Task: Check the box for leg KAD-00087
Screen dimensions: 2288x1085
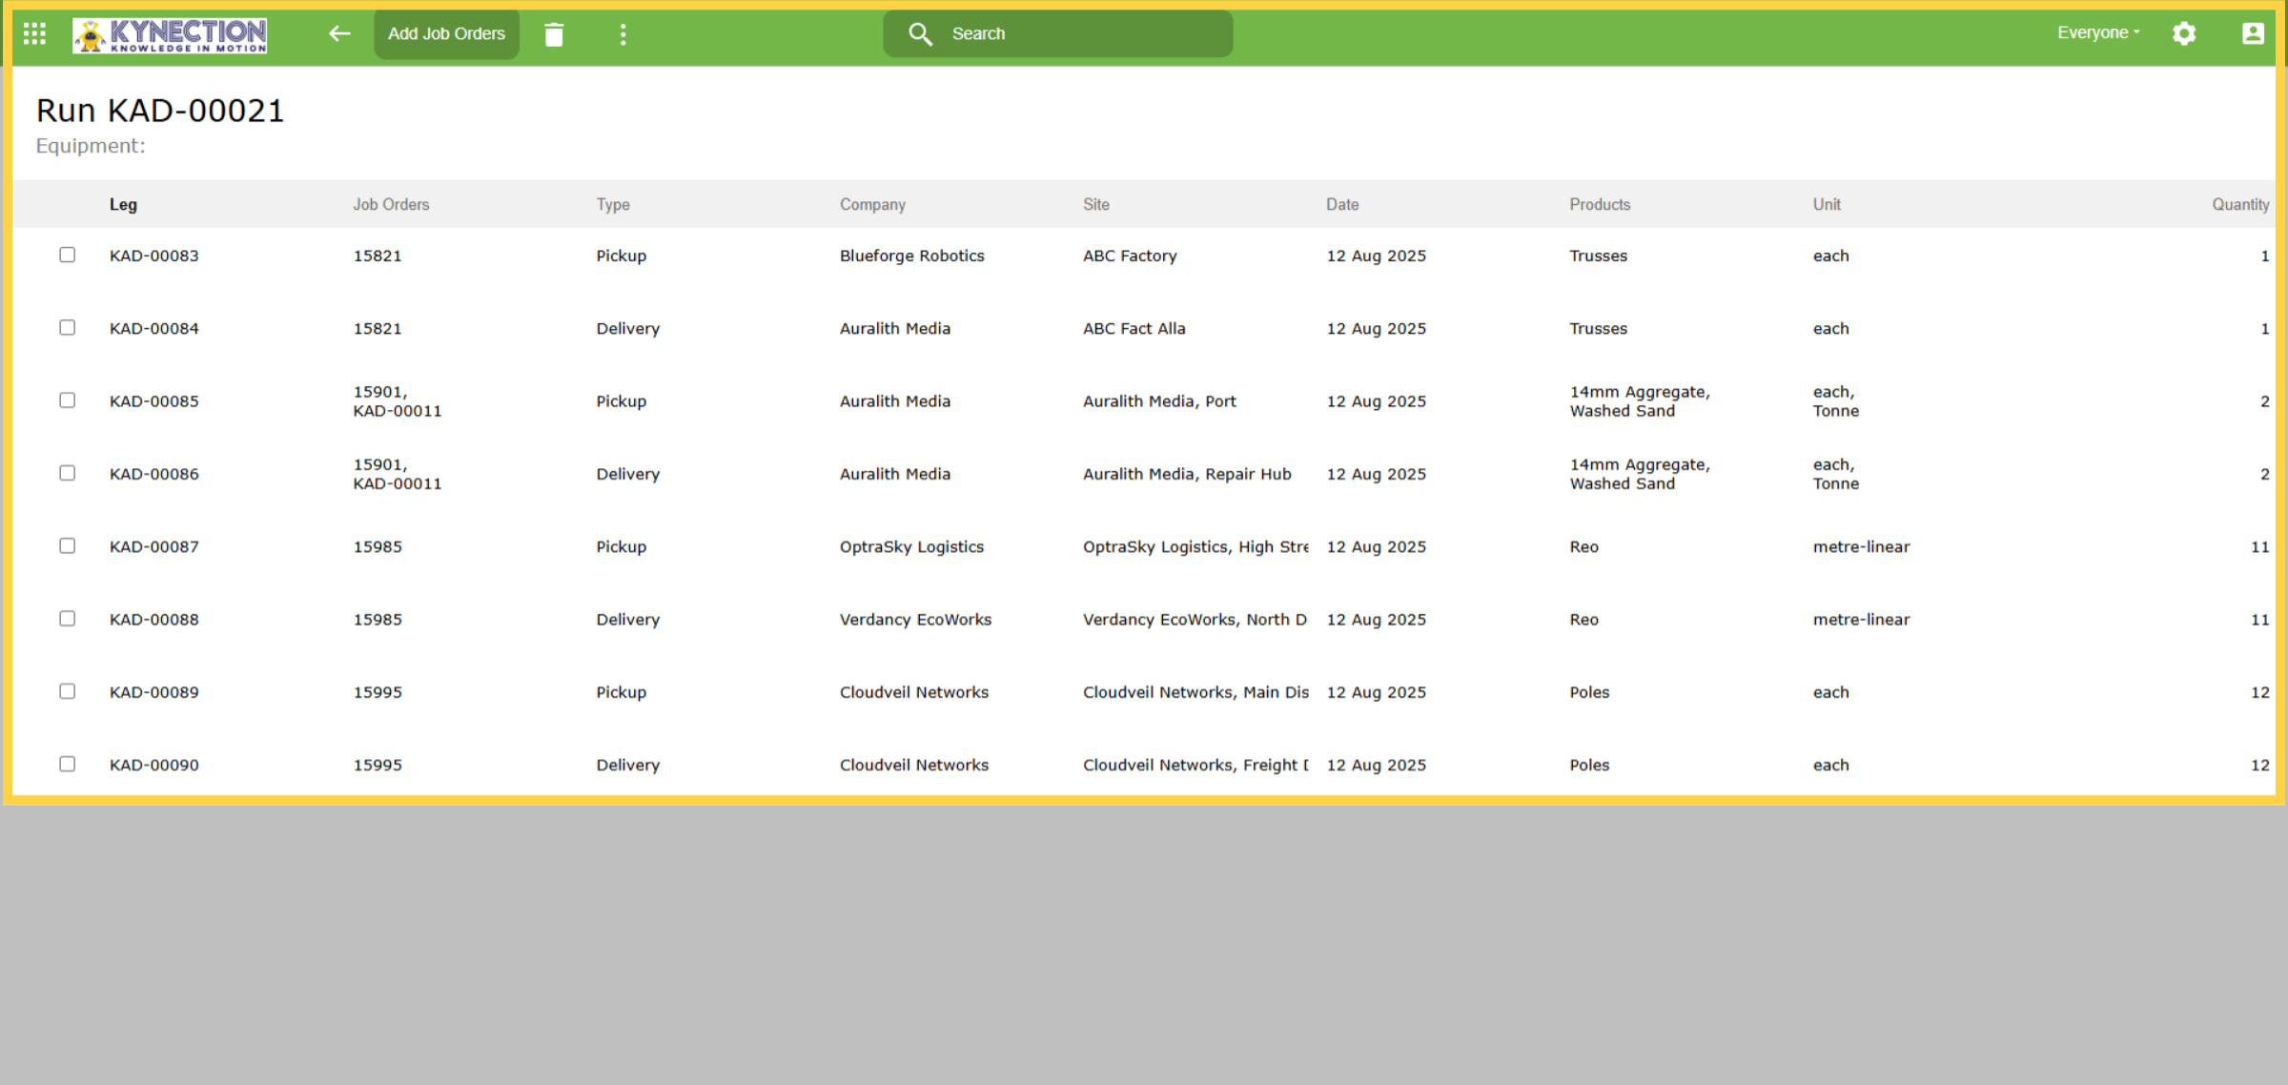Action: (x=67, y=545)
